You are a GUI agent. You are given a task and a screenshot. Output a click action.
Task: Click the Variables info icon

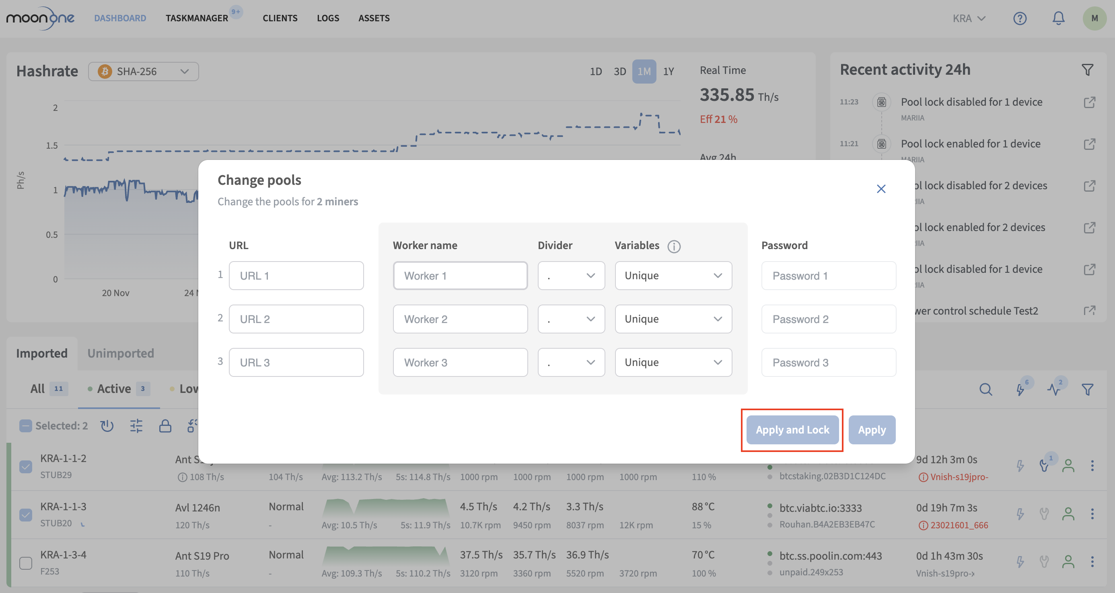[x=673, y=246]
